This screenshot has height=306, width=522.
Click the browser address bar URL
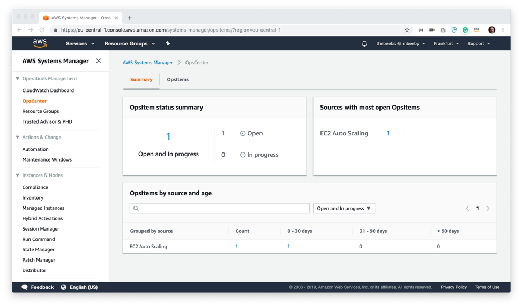171,30
